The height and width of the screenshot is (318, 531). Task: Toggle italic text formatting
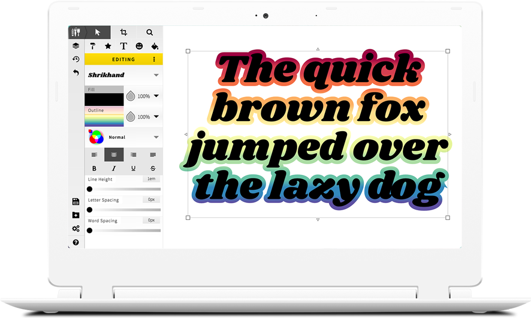(x=114, y=168)
